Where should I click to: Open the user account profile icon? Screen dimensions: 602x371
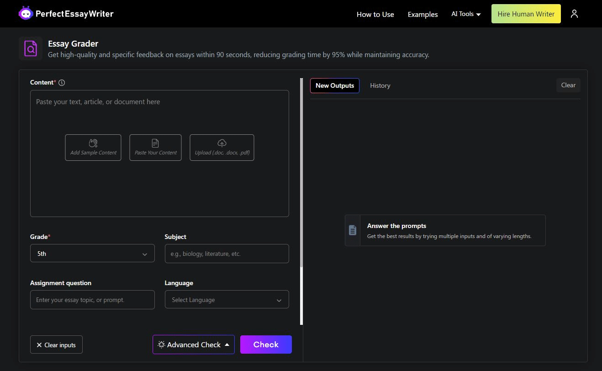tap(574, 14)
